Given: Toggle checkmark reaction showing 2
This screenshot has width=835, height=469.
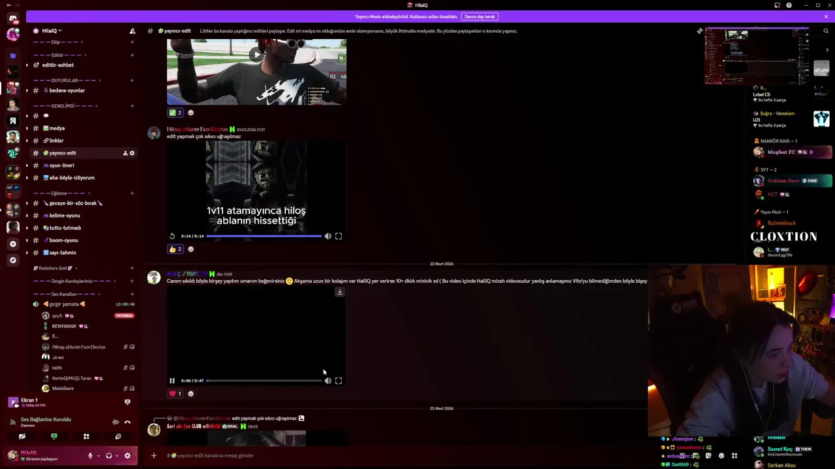Looking at the screenshot, I should [175, 113].
